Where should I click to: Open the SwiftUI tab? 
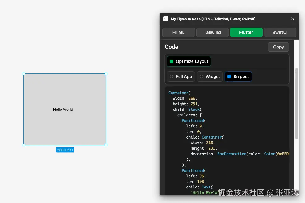[280, 32]
